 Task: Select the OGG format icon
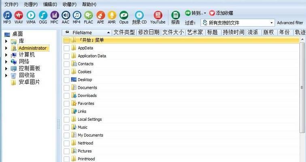(43, 15)
